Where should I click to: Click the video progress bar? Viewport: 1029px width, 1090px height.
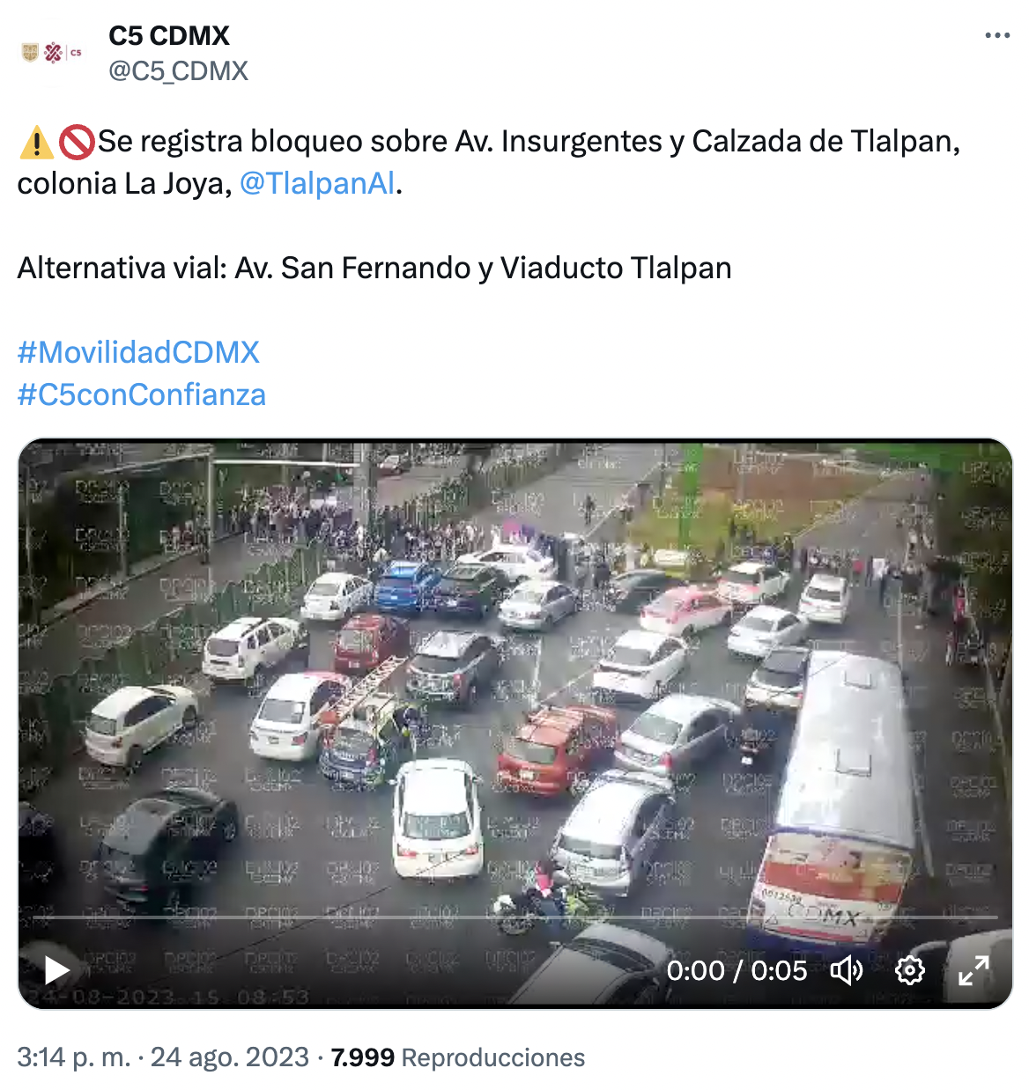[x=515, y=917]
